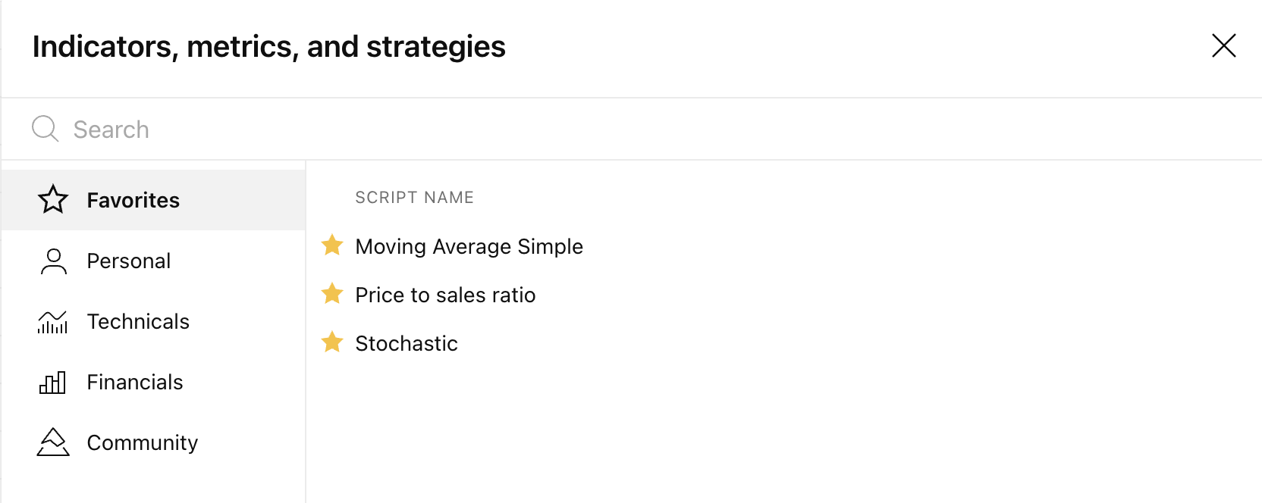Click the Personal user silhouette icon
This screenshot has width=1262, height=503.
(53, 261)
